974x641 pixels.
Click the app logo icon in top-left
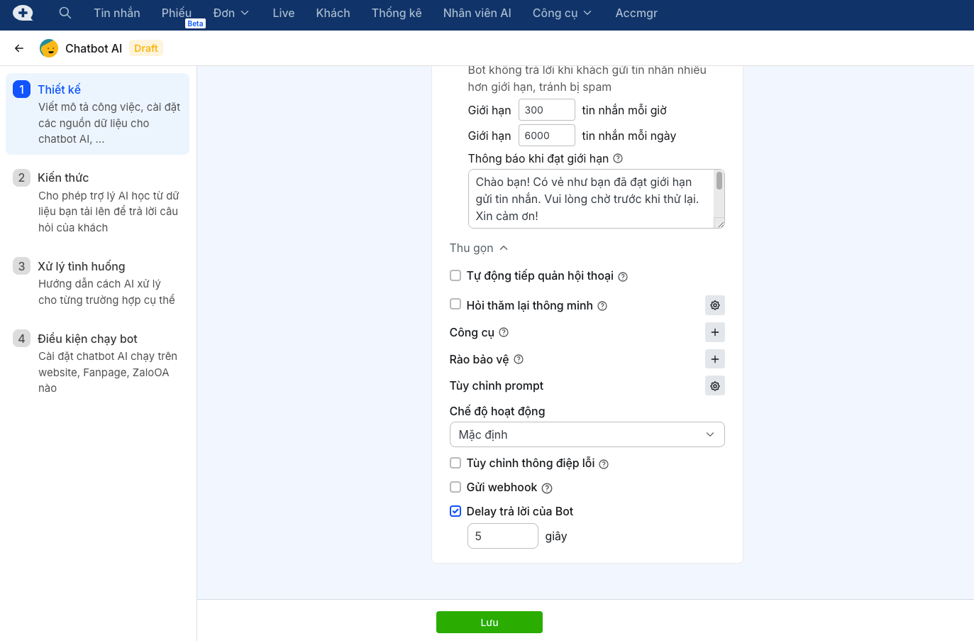(23, 13)
